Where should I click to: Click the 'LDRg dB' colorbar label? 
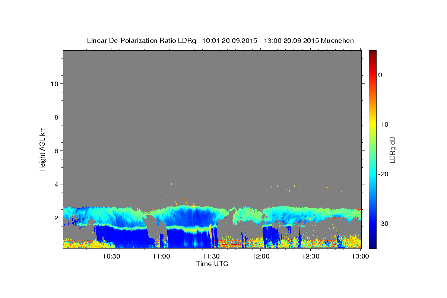coord(392,149)
